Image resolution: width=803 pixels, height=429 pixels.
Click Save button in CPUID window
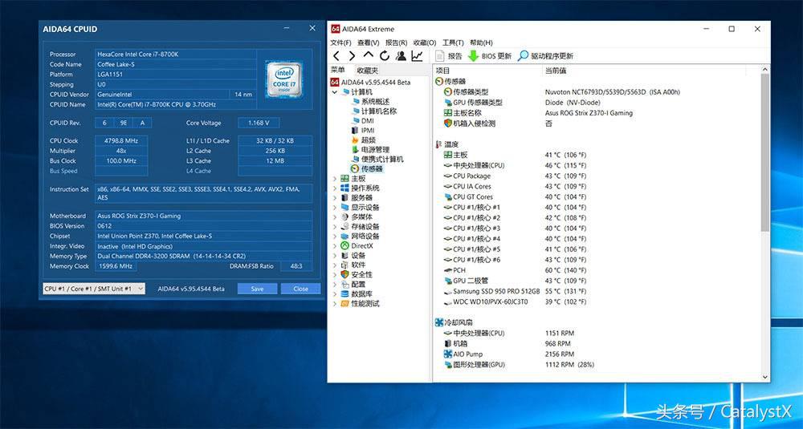pyautogui.click(x=257, y=289)
